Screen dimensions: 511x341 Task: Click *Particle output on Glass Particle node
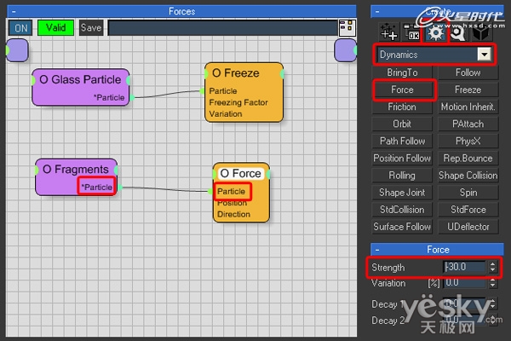point(109,97)
